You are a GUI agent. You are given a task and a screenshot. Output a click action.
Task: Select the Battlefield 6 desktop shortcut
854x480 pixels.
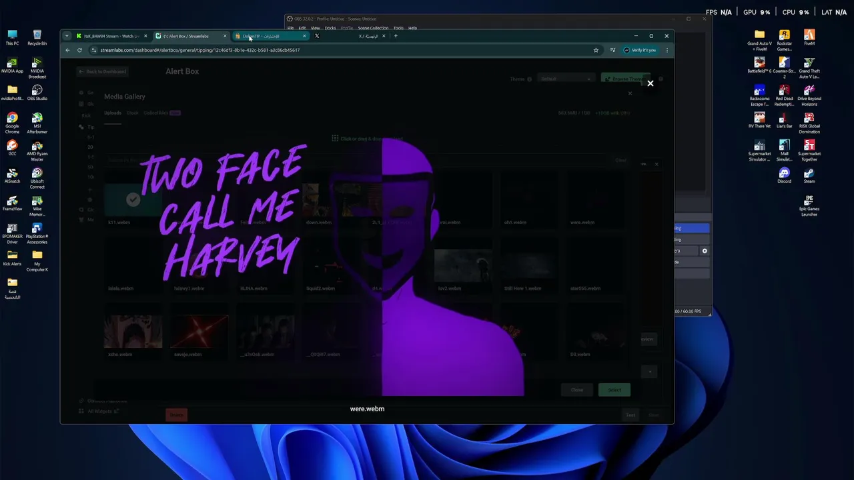(759, 65)
